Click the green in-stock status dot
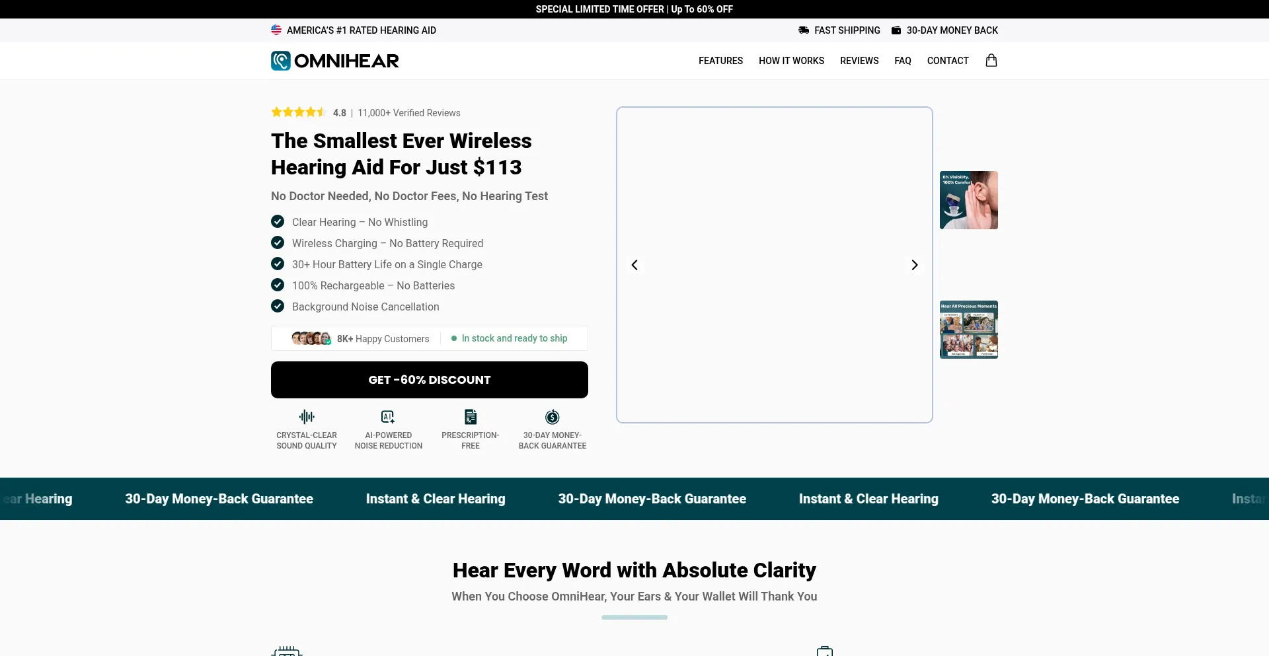The height and width of the screenshot is (656, 1269). click(x=454, y=338)
